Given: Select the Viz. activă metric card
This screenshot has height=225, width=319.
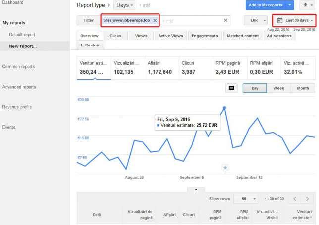Looking at the screenshot, I should point(298,68).
